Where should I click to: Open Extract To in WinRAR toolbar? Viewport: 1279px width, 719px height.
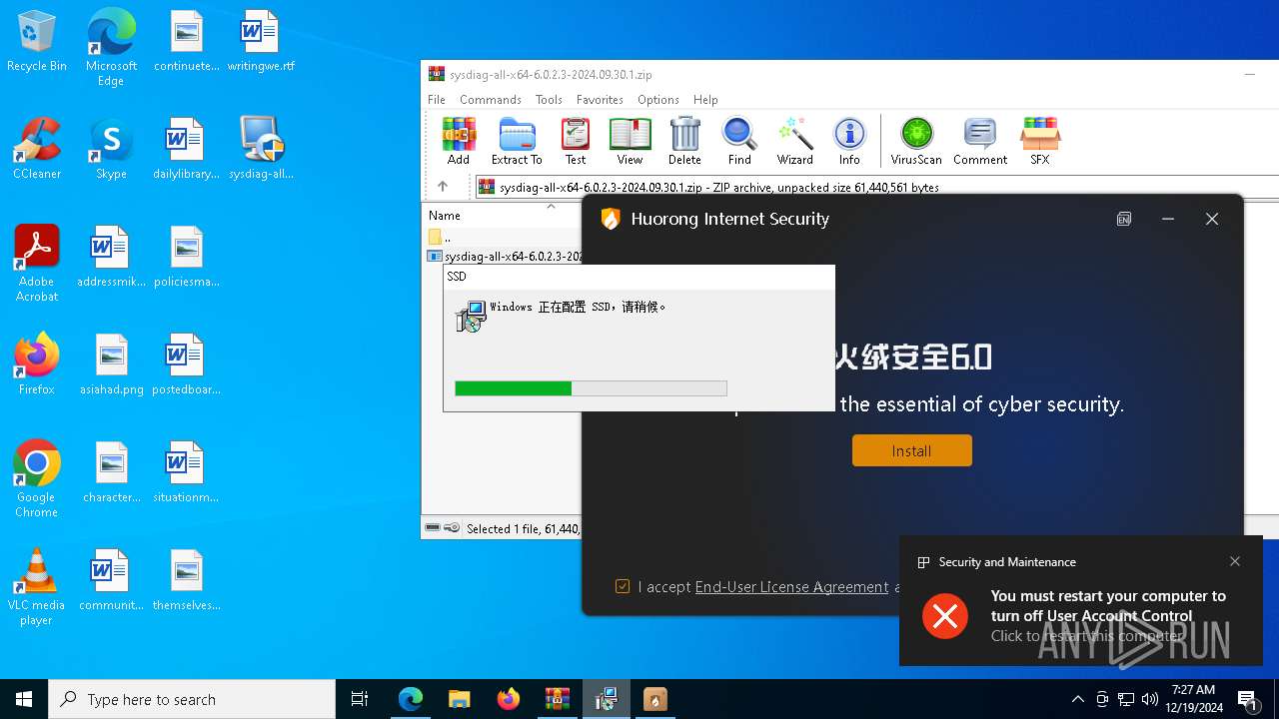(x=517, y=141)
